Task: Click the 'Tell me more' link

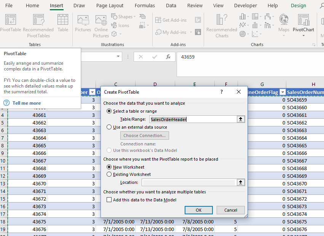Action: point(27,103)
